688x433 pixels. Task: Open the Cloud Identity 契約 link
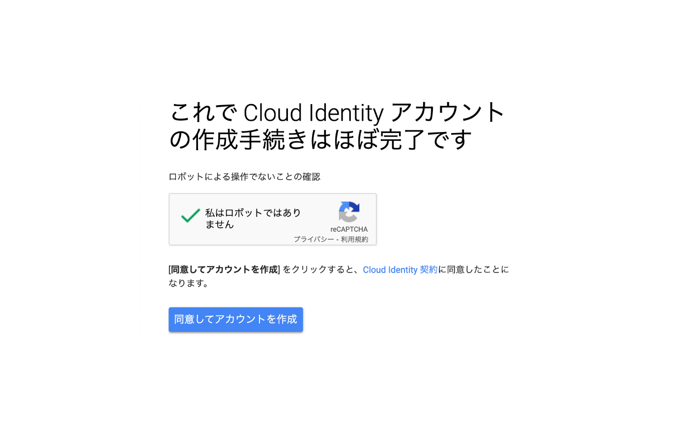(400, 270)
